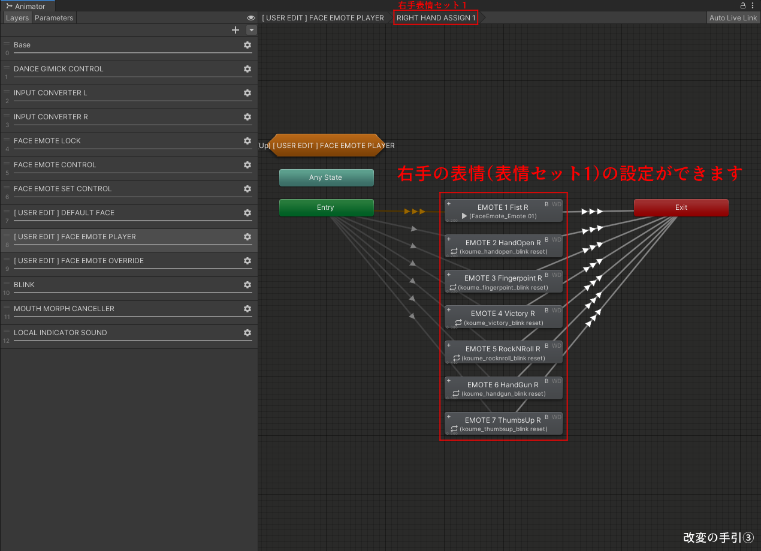Open the Animator window kebab menu icon
This screenshot has width=761, height=551.
pos(753,5)
